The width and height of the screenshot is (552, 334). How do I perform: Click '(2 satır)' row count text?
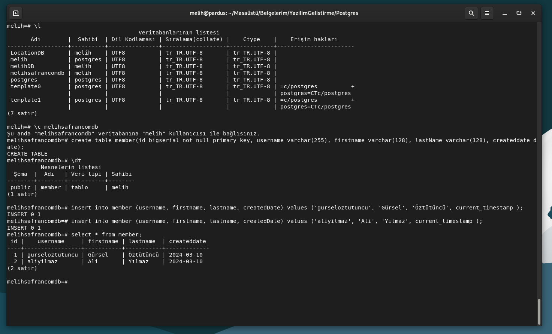coord(22,268)
